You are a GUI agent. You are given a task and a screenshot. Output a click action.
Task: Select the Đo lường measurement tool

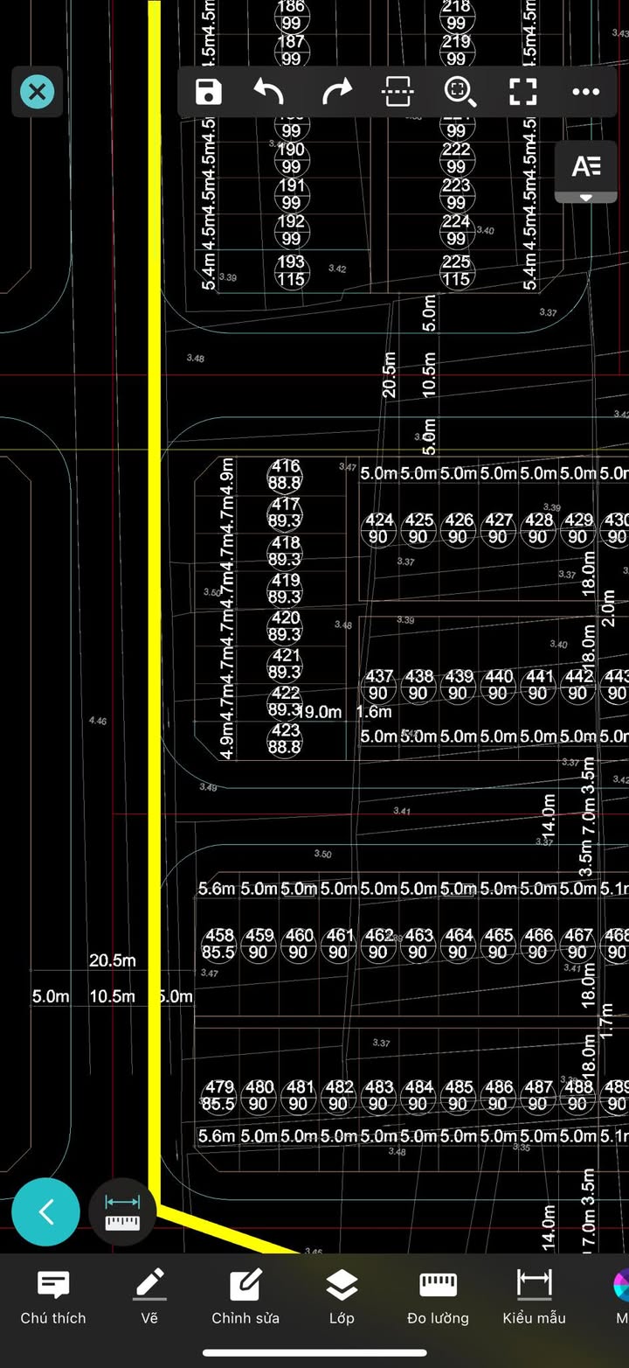(x=438, y=1296)
